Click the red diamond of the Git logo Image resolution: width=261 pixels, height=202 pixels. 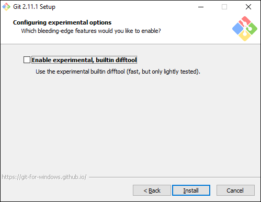(245, 21)
